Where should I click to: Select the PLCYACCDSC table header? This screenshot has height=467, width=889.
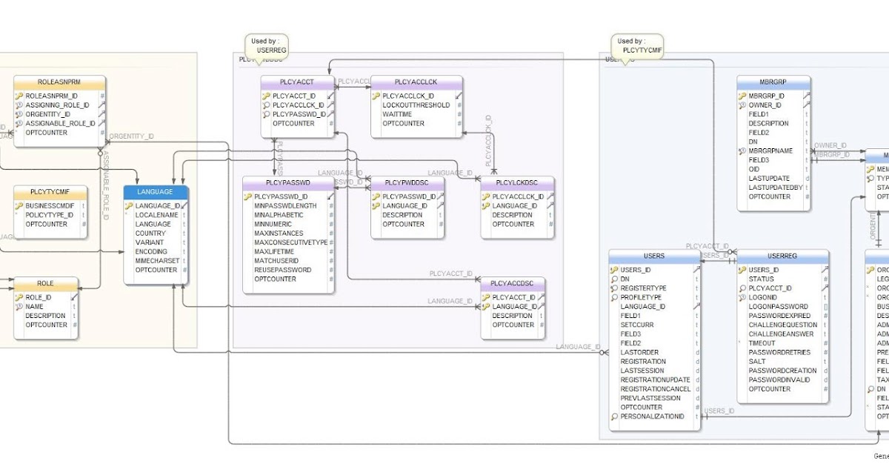click(x=511, y=282)
